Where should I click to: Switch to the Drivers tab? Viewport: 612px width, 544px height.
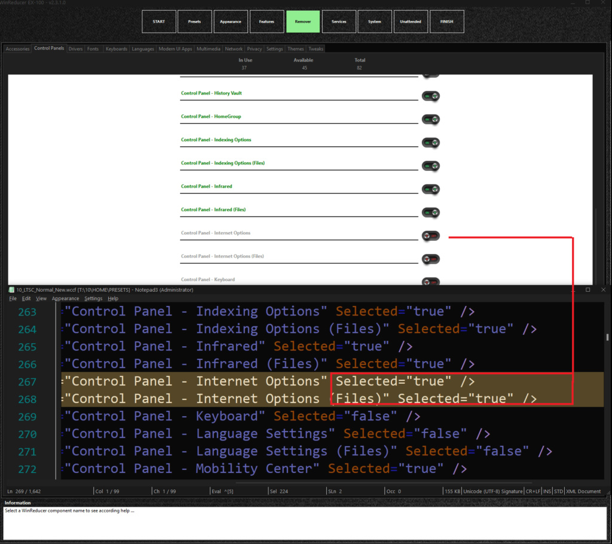pos(75,49)
